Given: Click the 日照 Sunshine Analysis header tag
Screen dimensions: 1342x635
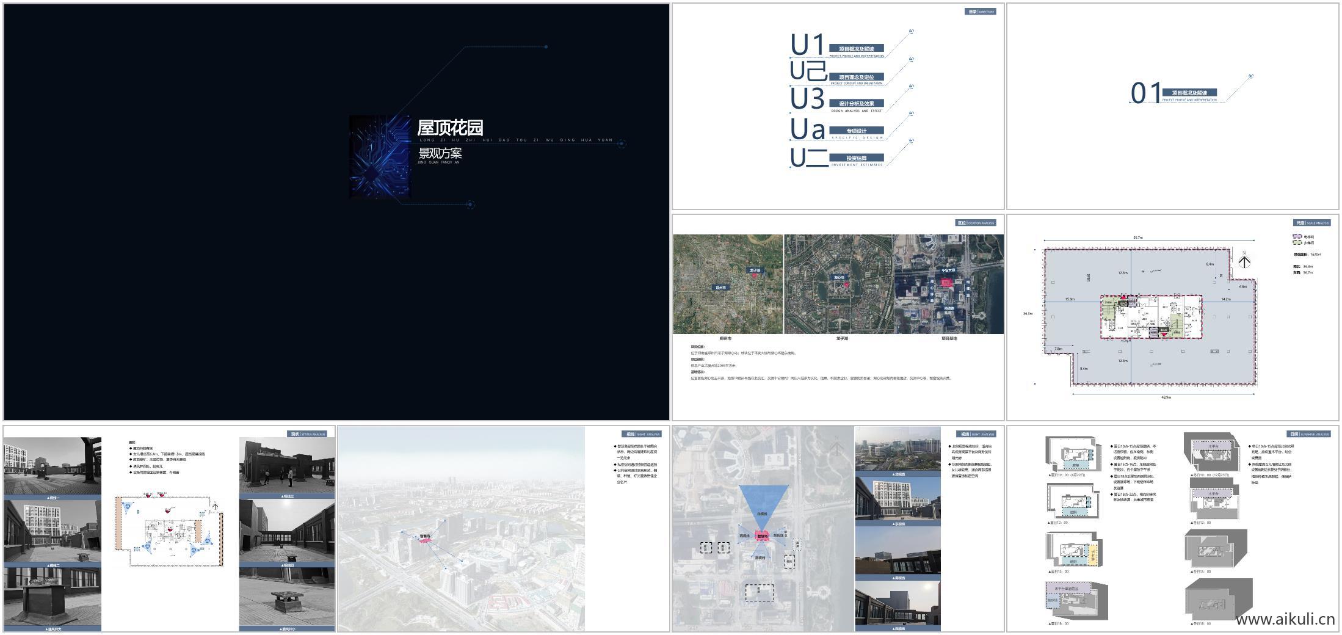Looking at the screenshot, I should tap(1310, 434).
